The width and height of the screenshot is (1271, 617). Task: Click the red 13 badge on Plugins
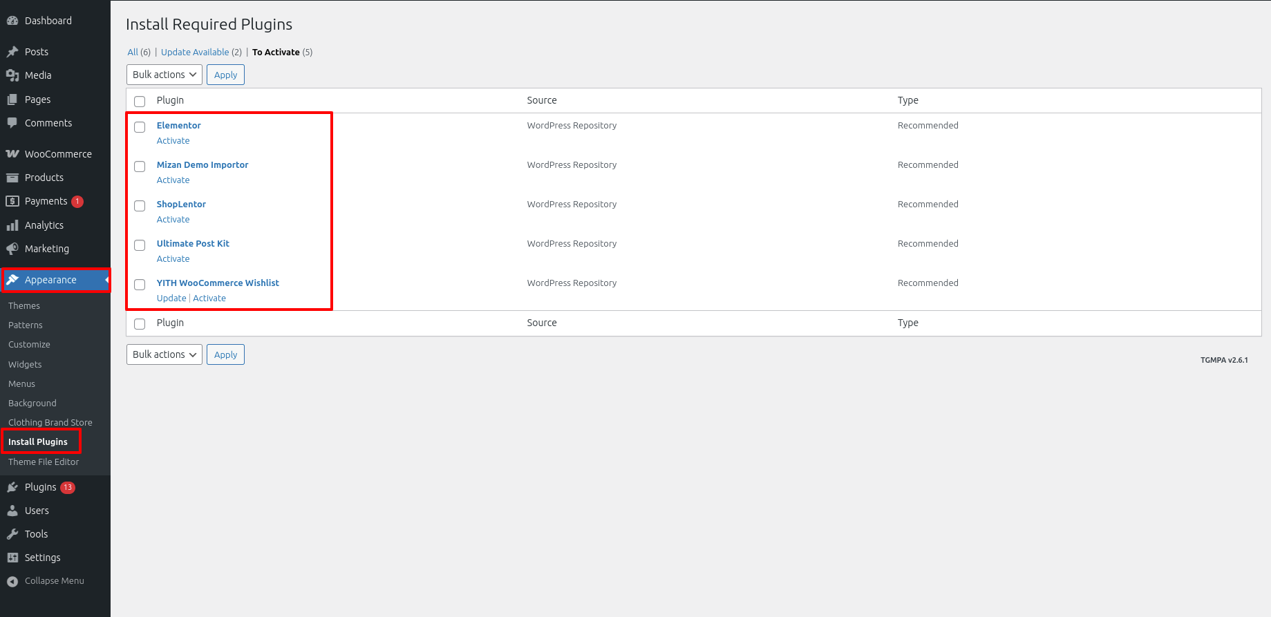tap(68, 487)
